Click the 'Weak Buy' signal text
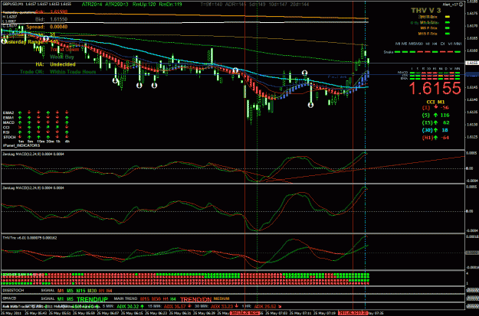479x316 pixels. coord(62,57)
